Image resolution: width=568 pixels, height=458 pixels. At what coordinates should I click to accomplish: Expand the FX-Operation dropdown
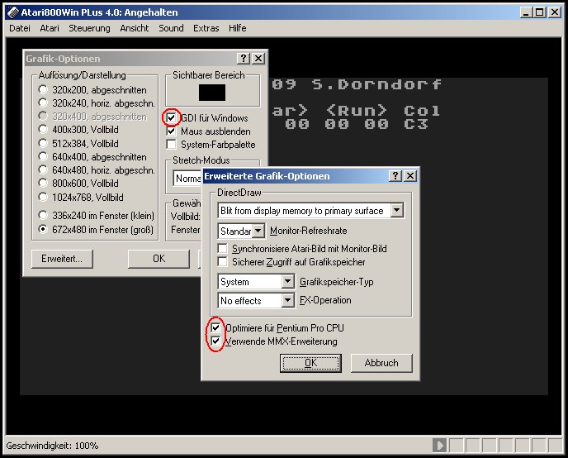click(x=287, y=300)
